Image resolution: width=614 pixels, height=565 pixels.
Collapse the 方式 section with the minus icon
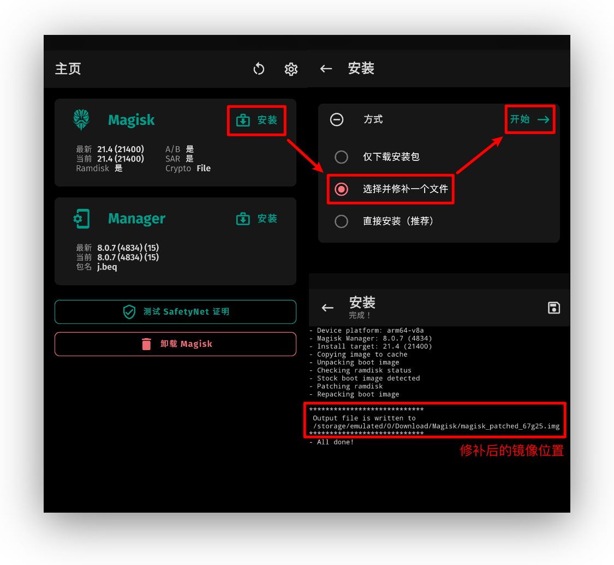point(337,119)
